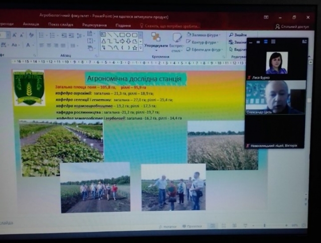The width and height of the screenshot is (321, 243).
Task: Open the columns dropdown
Action: coord(73,46)
